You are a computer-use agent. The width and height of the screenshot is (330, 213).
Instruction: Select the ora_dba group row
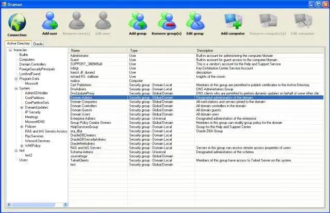click(196, 131)
